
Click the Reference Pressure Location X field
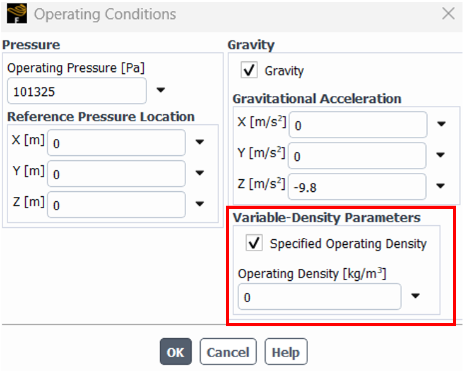tap(116, 143)
